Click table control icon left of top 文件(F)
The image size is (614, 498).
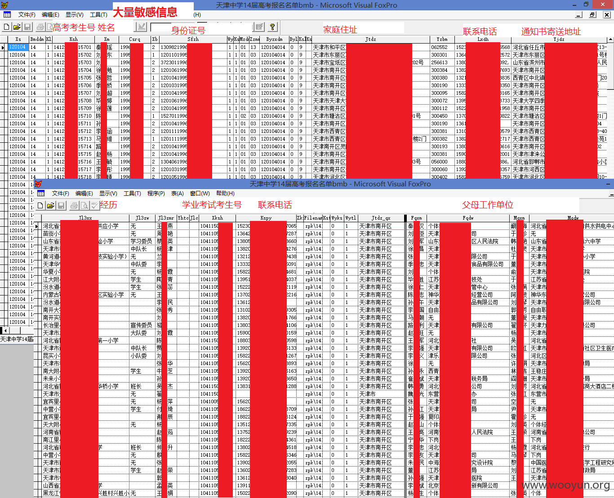6,15
